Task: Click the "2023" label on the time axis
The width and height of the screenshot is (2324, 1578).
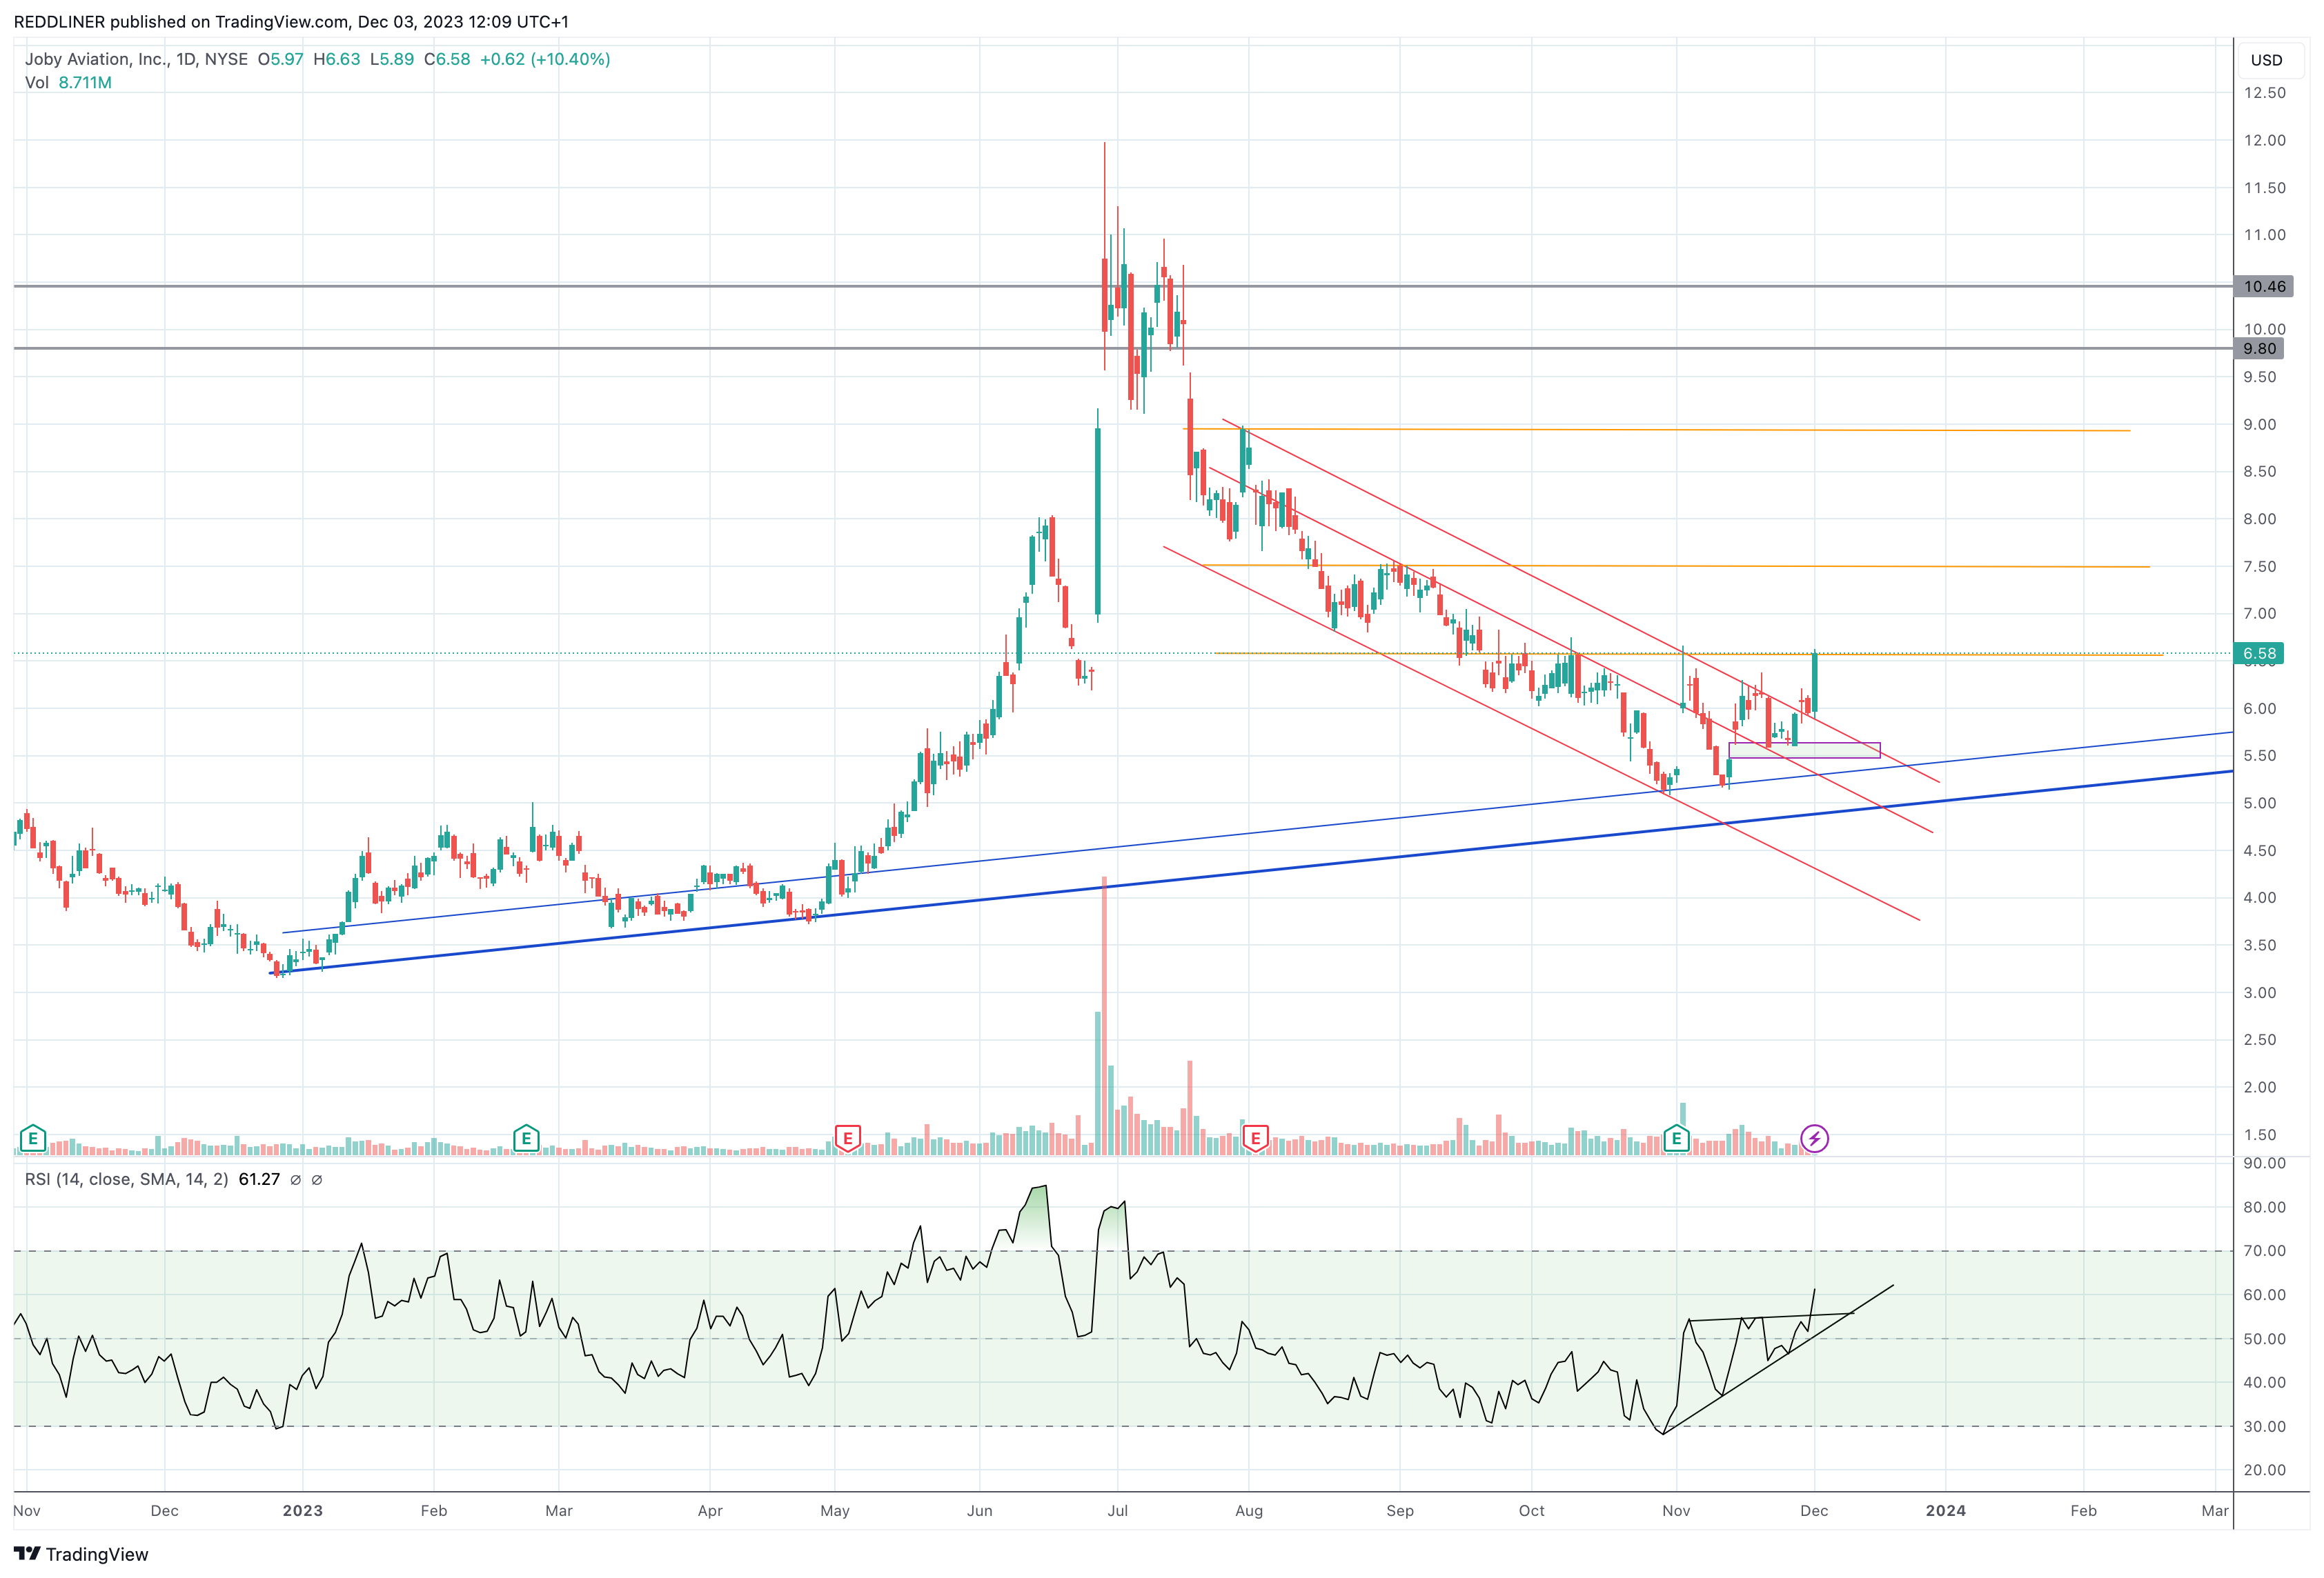Action: (302, 1510)
